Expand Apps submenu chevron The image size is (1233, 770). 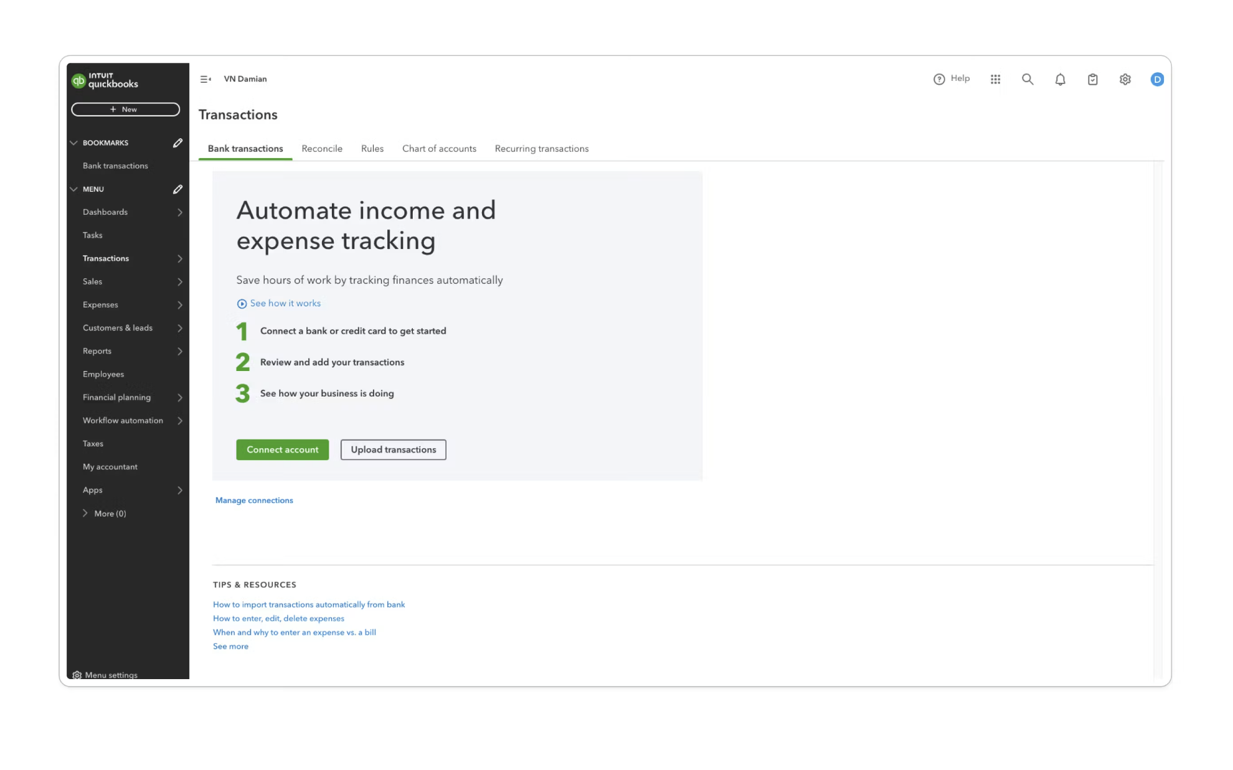click(x=179, y=490)
